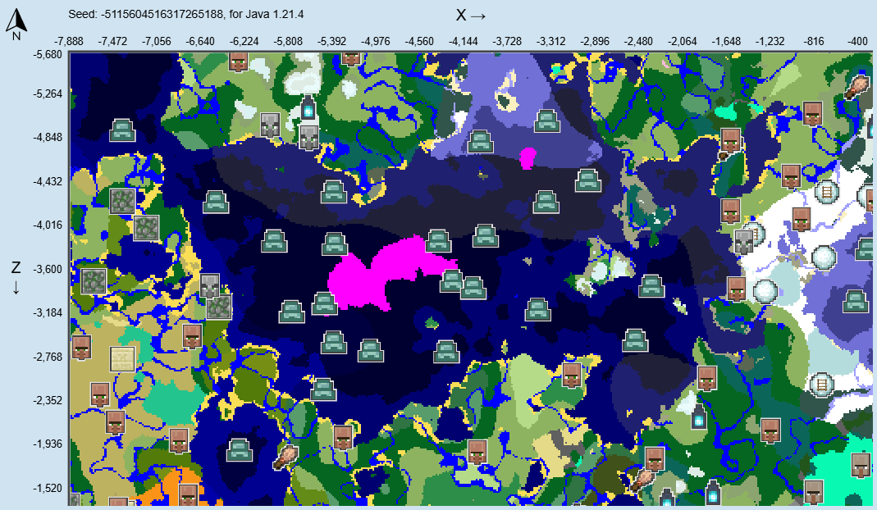Image resolution: width=877 pixels, height=510 pixels.
Task: Select the Ancient City lantern above the northern pillager outposts
Action: point(308,107)
